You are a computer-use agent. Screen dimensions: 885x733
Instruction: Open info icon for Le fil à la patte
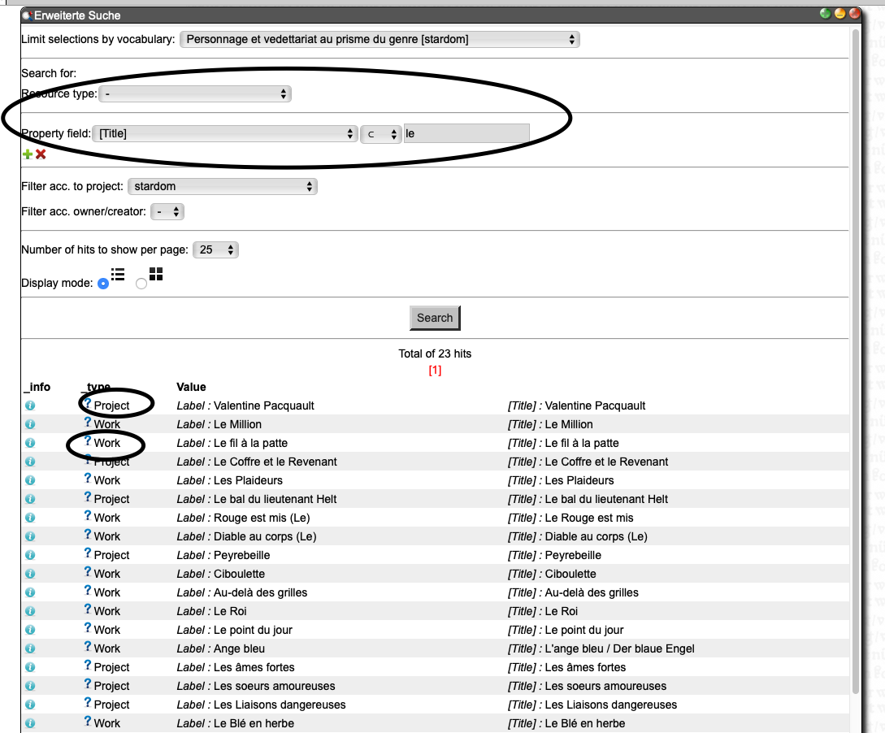[x=30, y=443]
